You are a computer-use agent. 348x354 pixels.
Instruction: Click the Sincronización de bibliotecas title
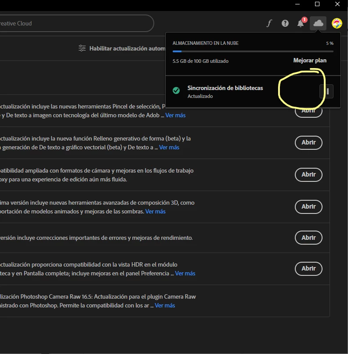(x=225, y=88)
